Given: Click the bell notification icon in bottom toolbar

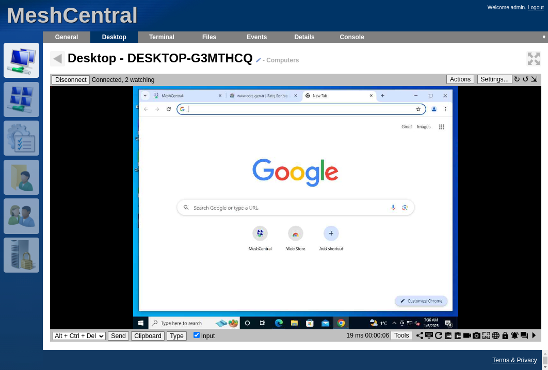Looking at the screenshot, I should pyautogui.click(x=514, y=335).
